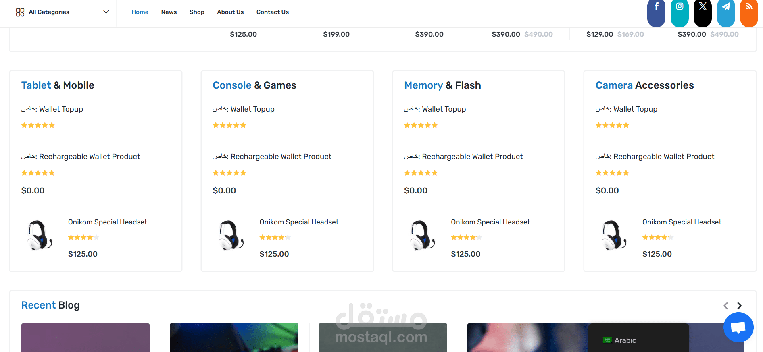This screenshot has height=352, width=763.
Task: Open the News menu item
Action: [x=169, y=12]
